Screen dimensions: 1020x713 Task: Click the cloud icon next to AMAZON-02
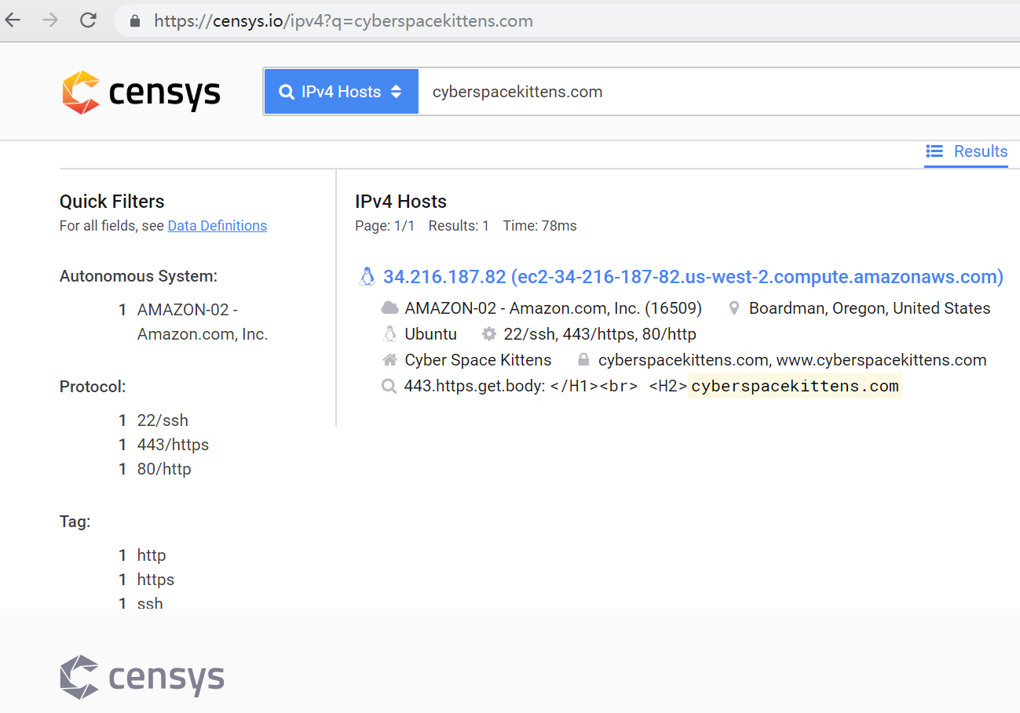(x=389, y=308)
